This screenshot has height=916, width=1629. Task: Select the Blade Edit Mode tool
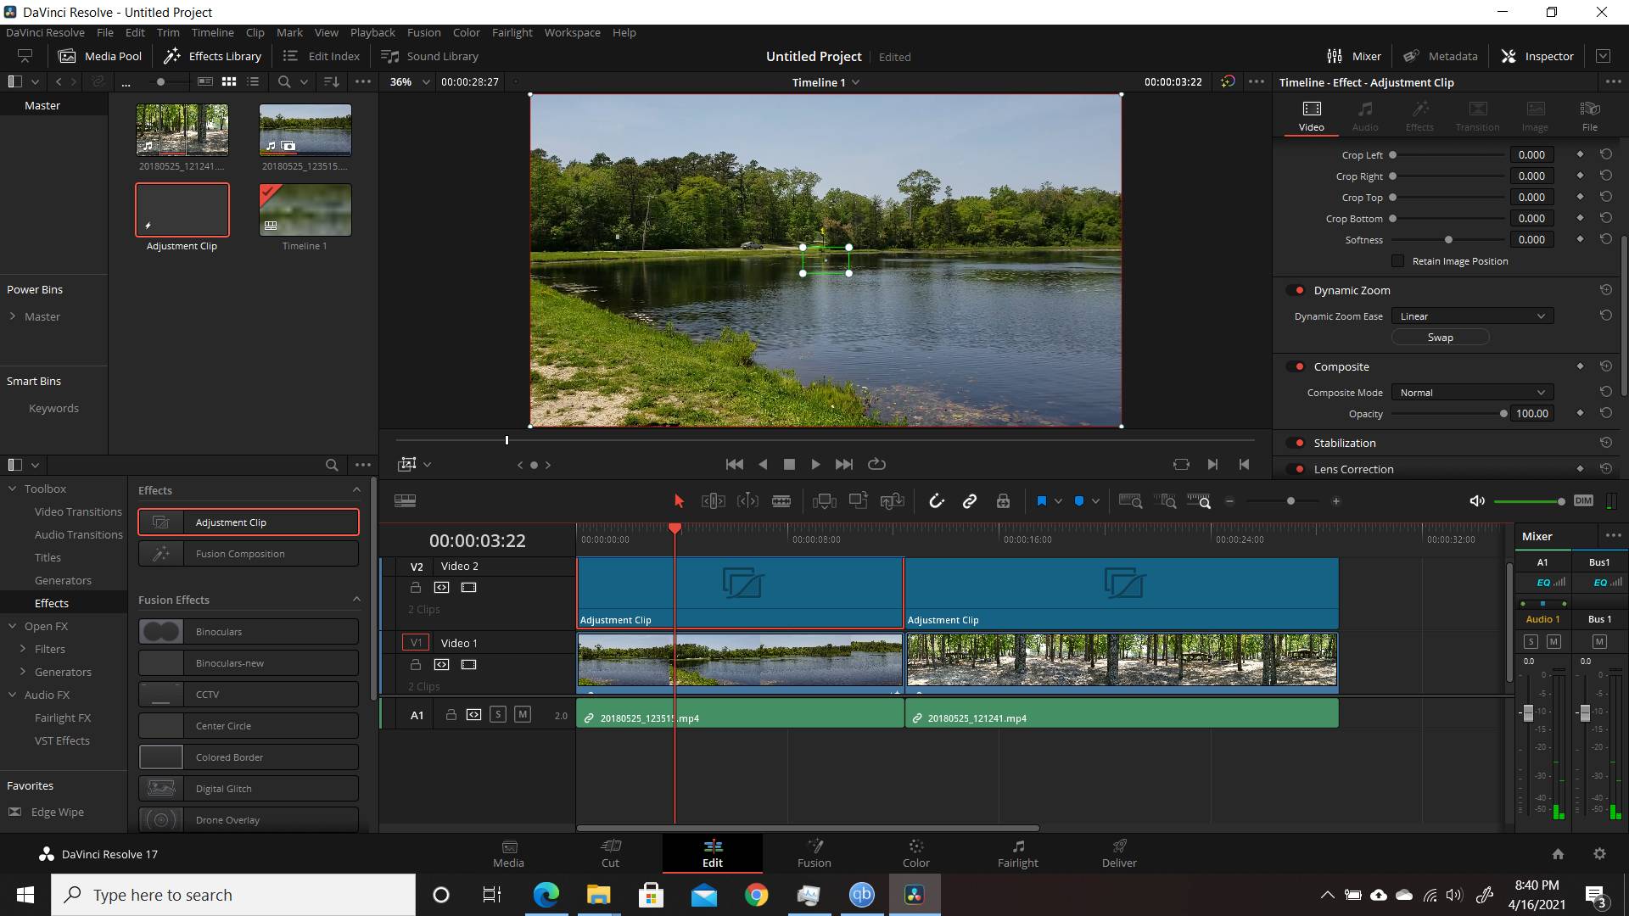click(781, 501)
